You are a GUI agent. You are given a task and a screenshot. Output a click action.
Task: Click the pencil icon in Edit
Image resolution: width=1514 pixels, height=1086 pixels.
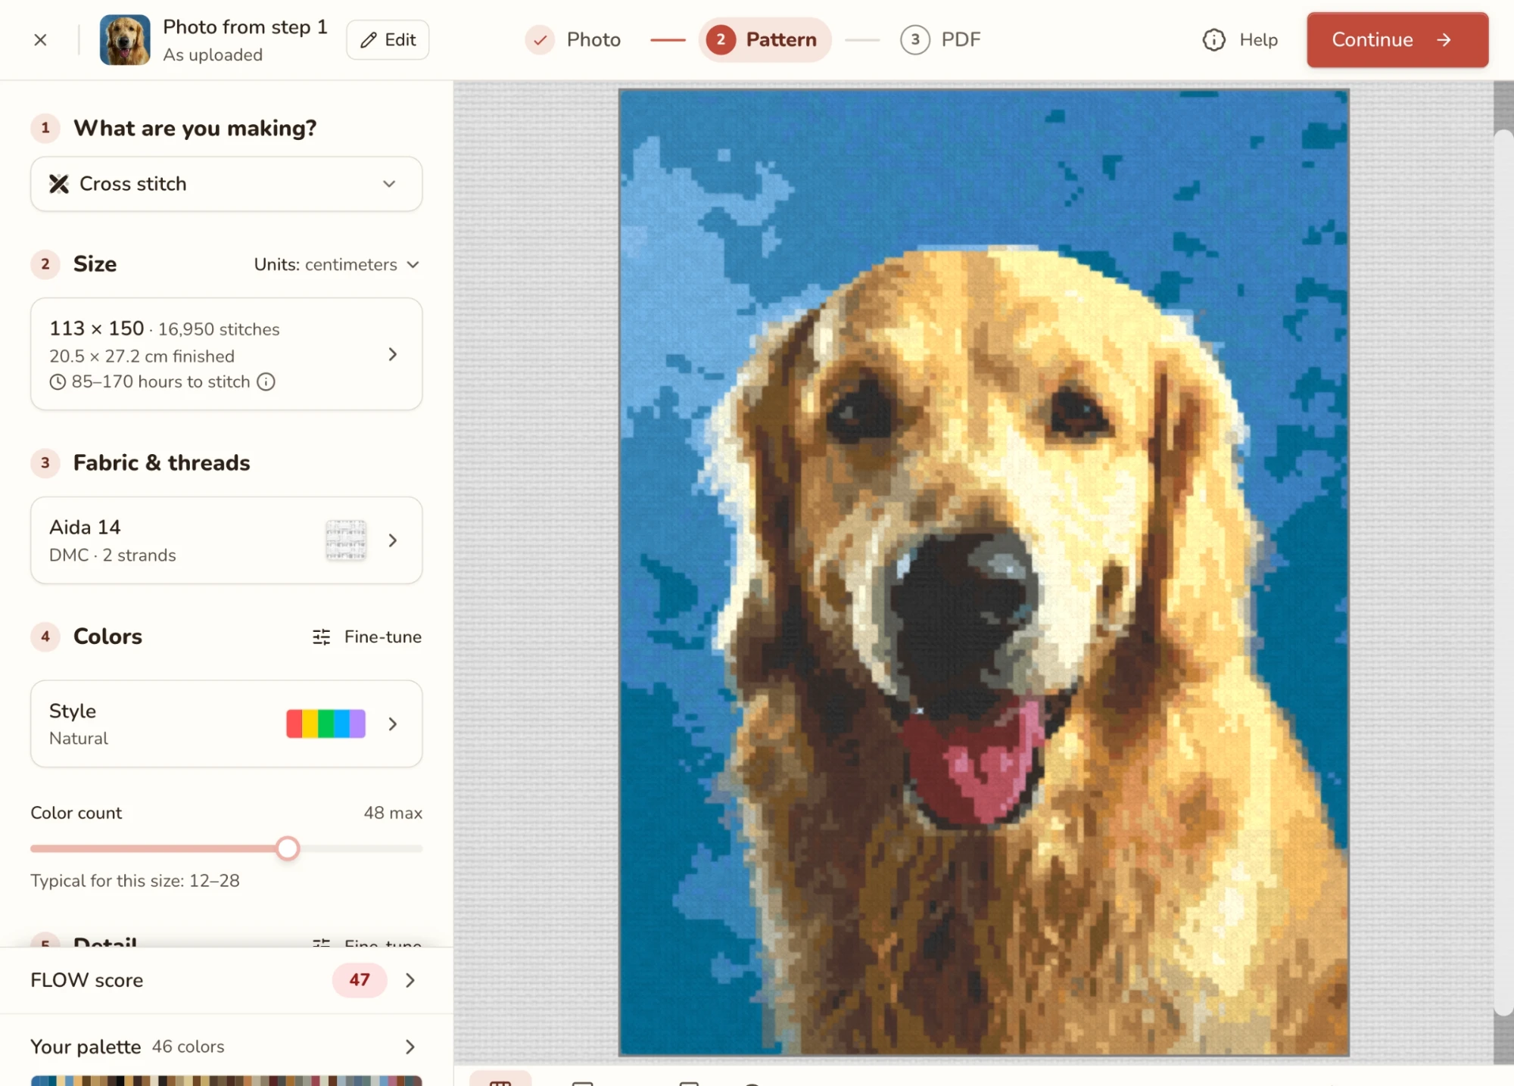(x=369, y=40)
